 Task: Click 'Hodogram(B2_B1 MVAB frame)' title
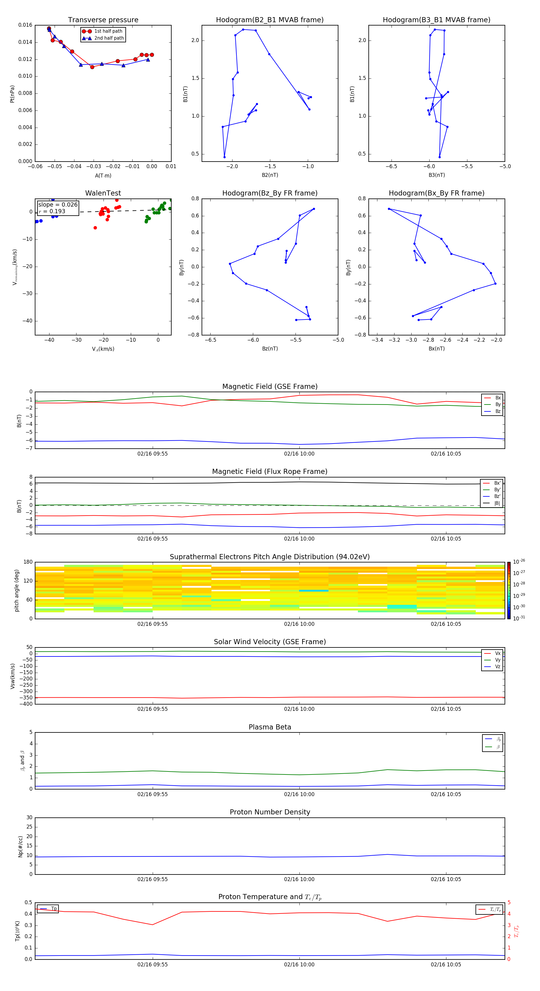270,20
